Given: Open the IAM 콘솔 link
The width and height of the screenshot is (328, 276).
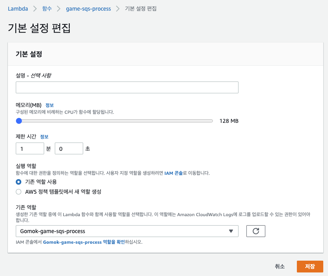Looking at the screenshot, I should click(173, 173).
